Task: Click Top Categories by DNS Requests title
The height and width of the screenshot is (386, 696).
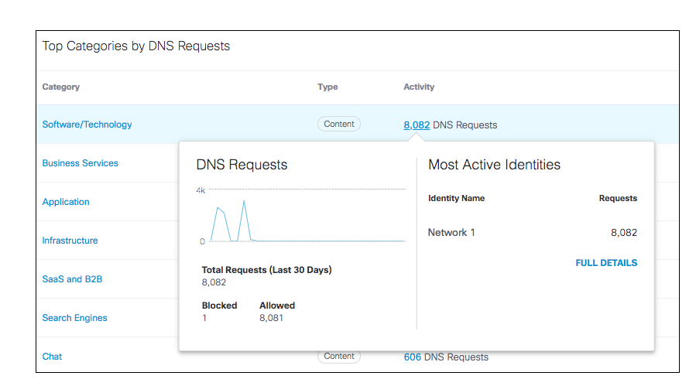Action: point(135,46)
